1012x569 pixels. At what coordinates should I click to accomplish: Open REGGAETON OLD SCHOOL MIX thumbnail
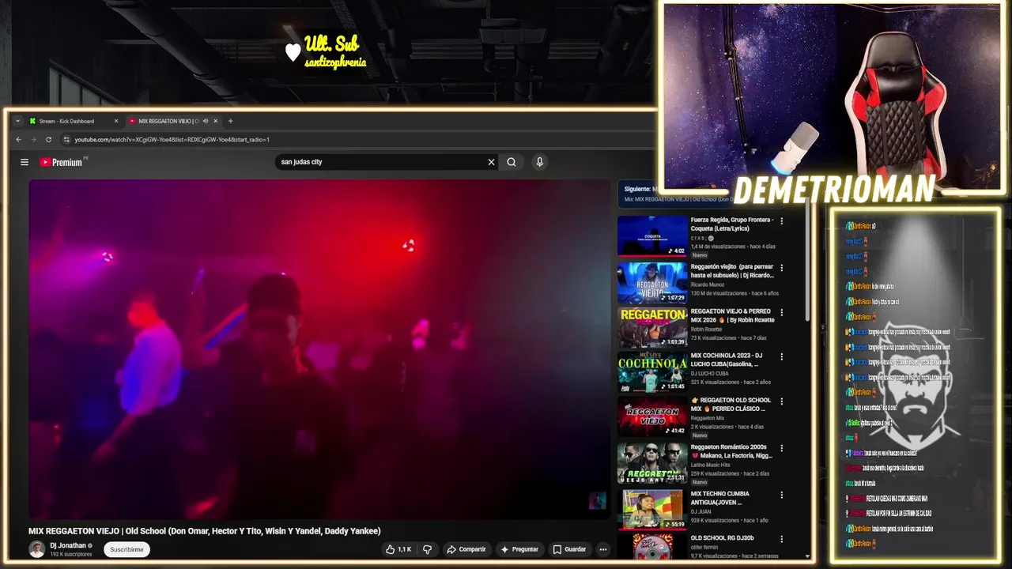652,416
